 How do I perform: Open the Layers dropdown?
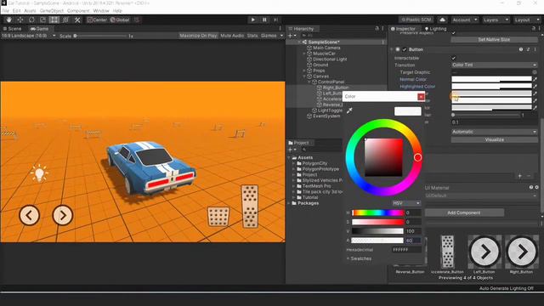pos(496,20)
